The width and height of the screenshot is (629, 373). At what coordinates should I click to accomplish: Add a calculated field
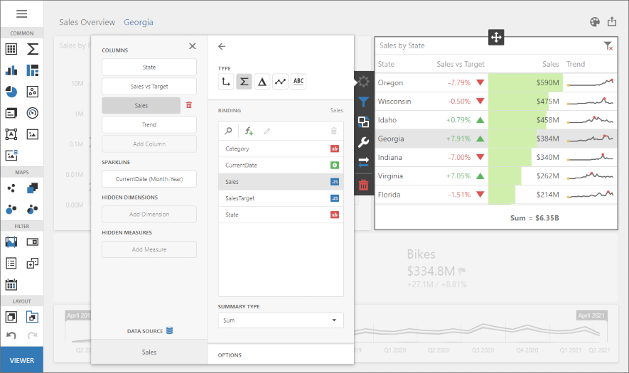point(249,131)
